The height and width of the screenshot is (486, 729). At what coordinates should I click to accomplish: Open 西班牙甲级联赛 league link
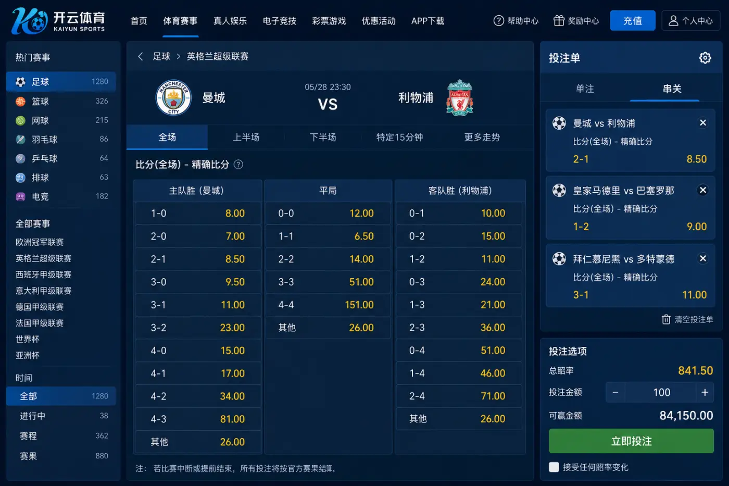tap(43, 275)
